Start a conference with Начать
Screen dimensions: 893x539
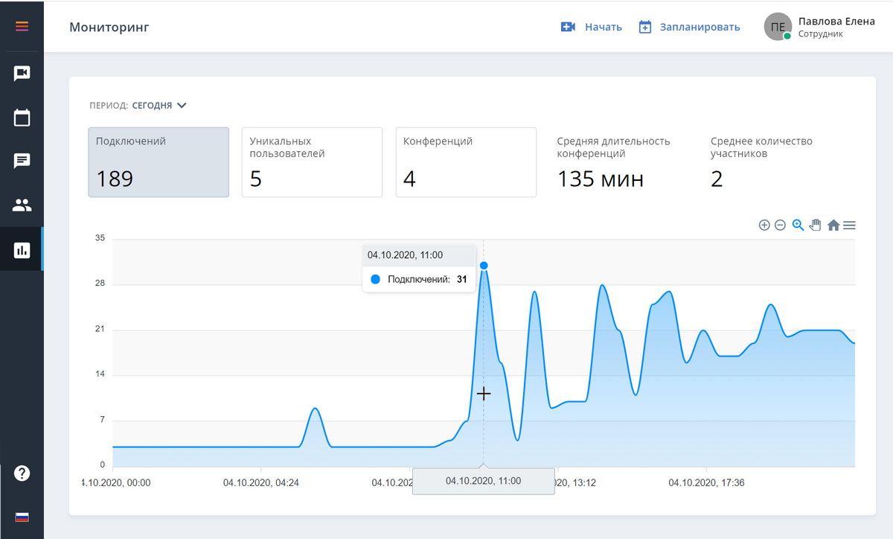pos(604,27)
